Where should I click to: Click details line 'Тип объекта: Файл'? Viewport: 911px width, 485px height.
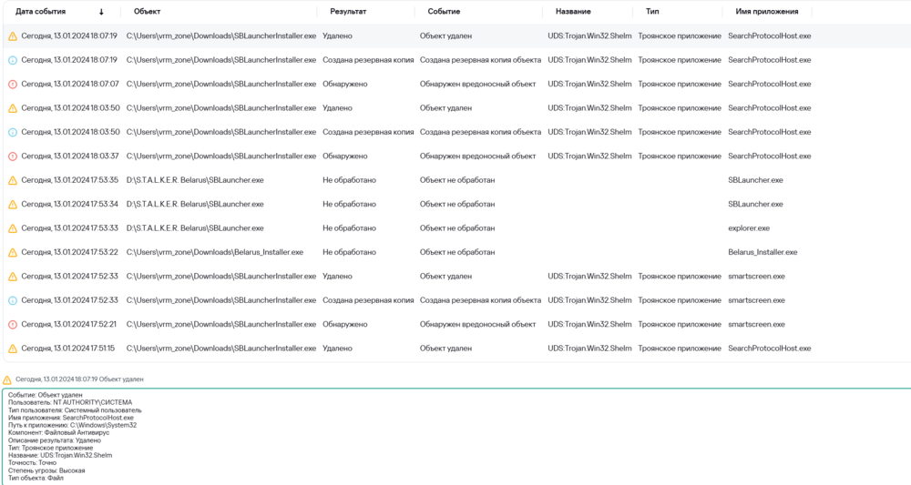(36, 478)
